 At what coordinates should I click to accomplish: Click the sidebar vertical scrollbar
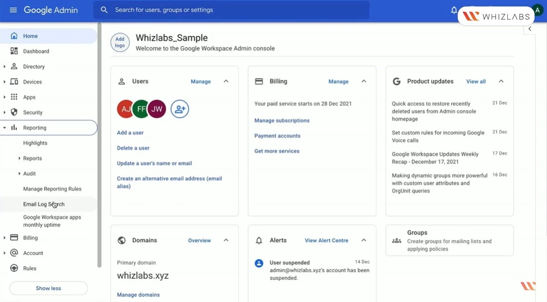tap(99, 145)
